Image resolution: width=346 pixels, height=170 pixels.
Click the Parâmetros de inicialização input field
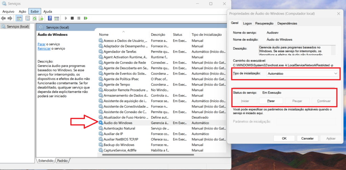tap(306, 122)
